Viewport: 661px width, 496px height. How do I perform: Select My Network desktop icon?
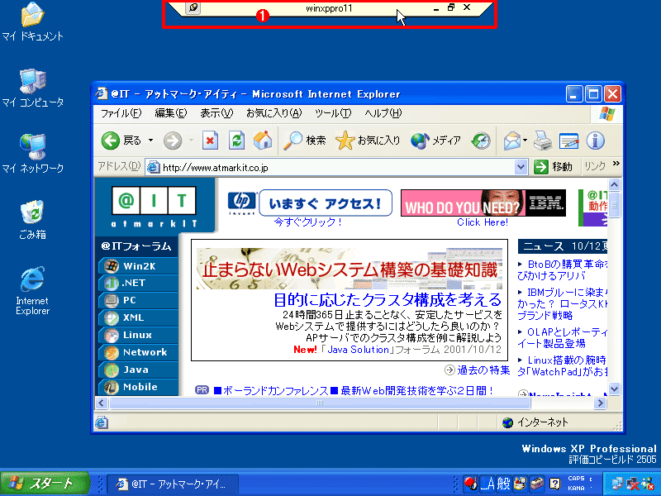(x=32, y=154)
